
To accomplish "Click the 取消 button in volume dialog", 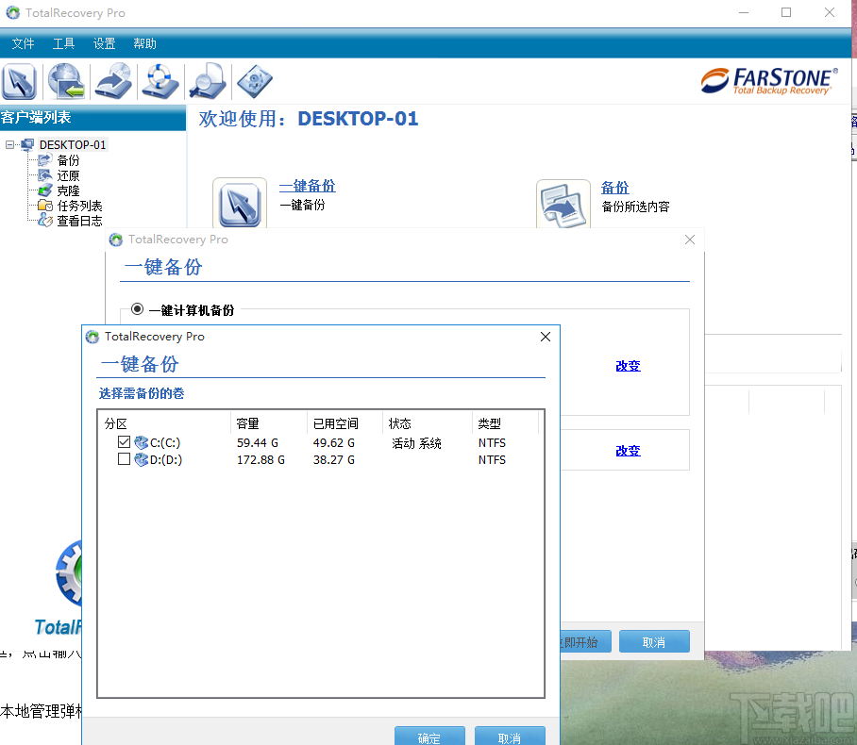I will coord(510,737).
